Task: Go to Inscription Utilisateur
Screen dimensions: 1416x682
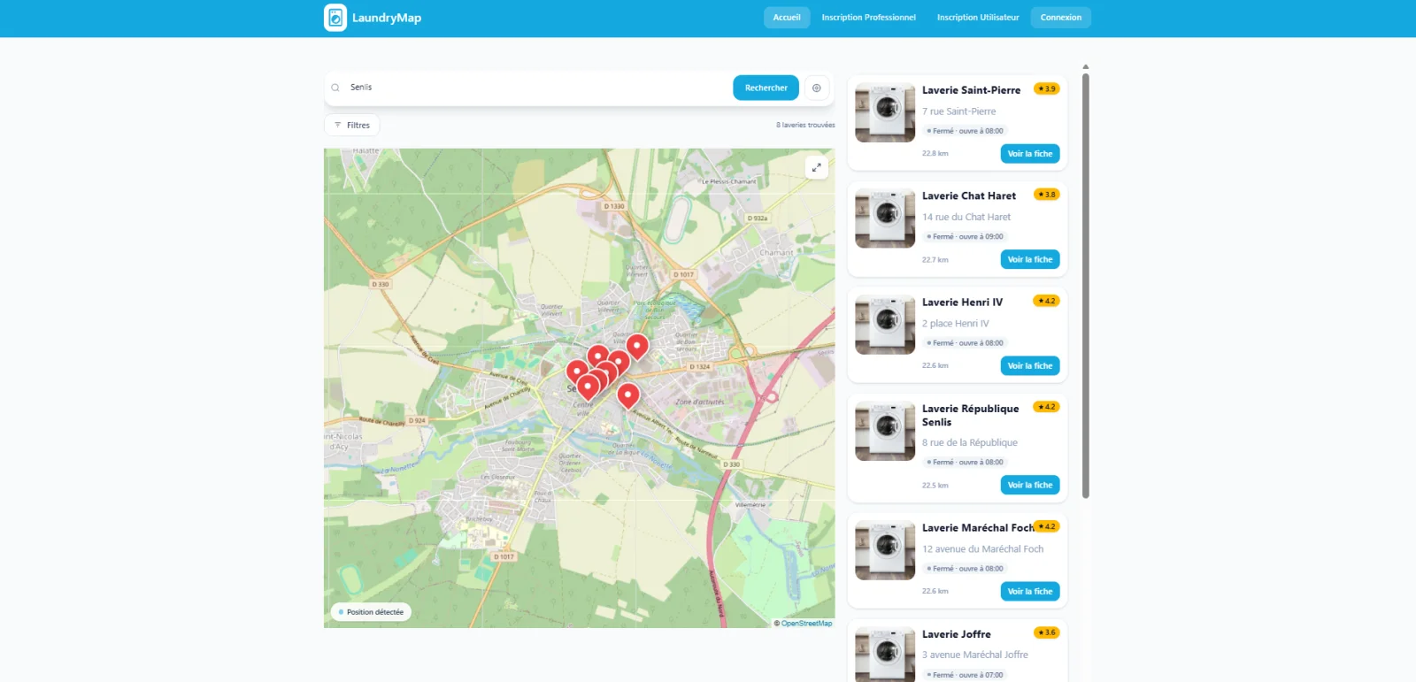Action: tap(978, 18)
